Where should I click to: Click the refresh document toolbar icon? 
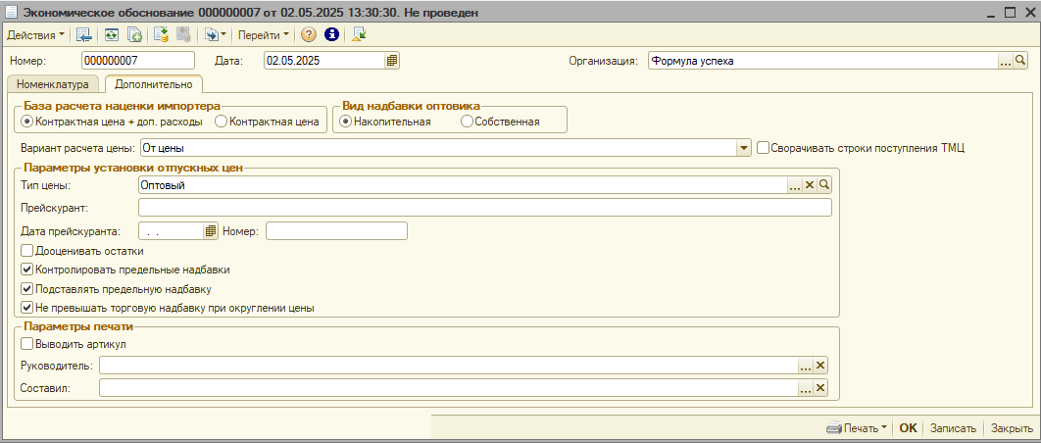pos(112,34)
